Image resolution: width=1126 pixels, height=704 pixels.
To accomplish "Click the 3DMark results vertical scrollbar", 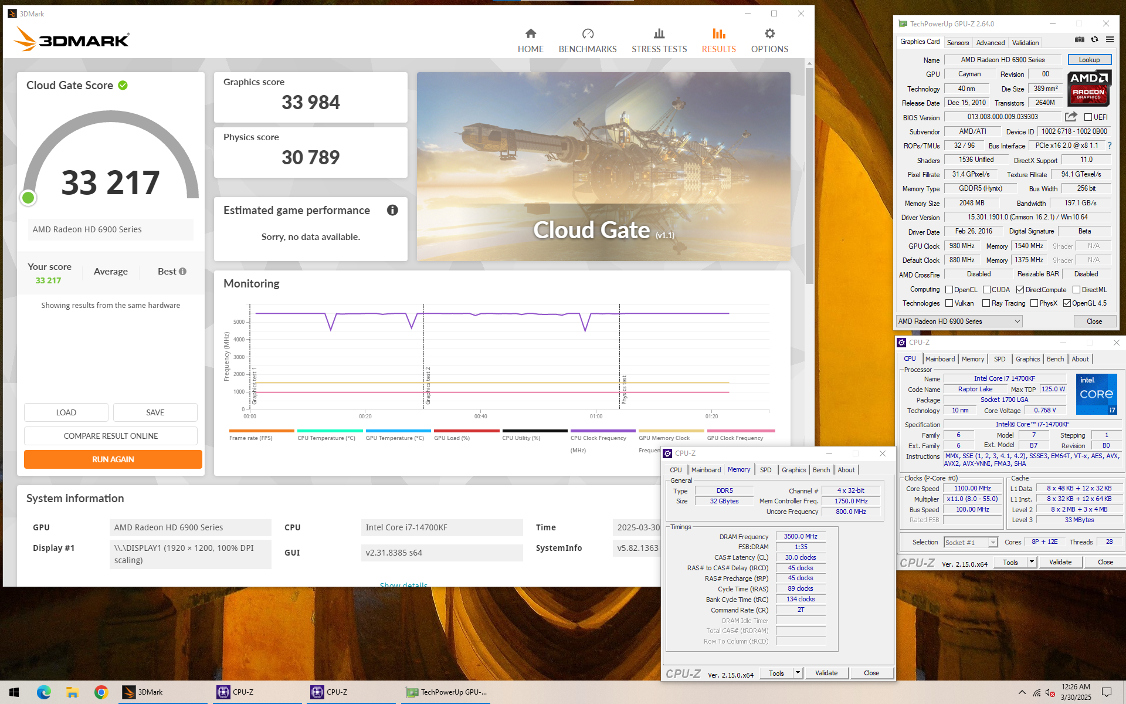I will (x=809, y=176).
